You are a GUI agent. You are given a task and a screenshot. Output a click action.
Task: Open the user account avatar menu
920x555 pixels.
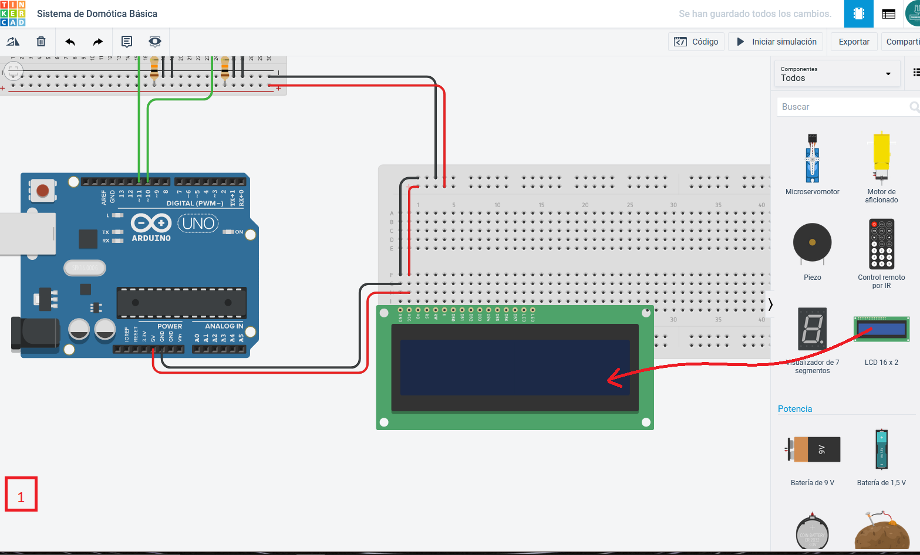[914, 13]
